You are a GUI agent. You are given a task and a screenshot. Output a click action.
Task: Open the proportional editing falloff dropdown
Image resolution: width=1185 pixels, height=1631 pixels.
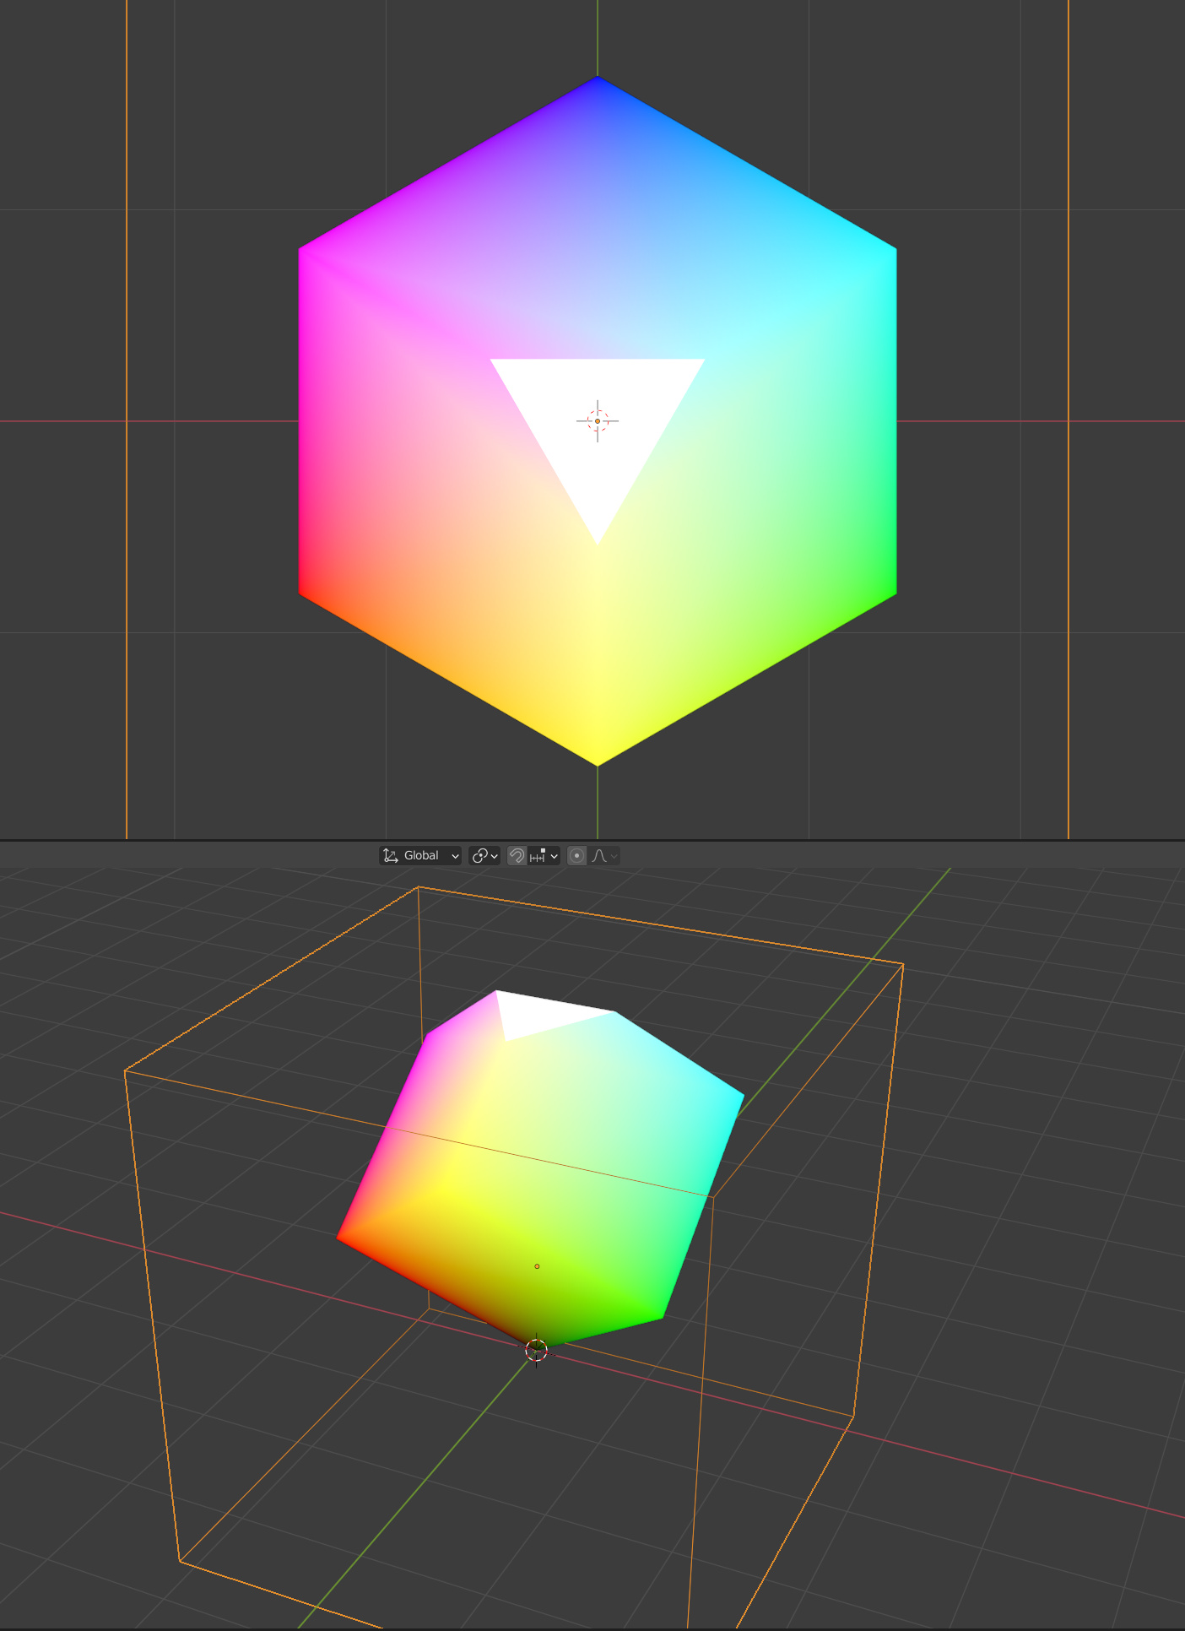[604, 856]
